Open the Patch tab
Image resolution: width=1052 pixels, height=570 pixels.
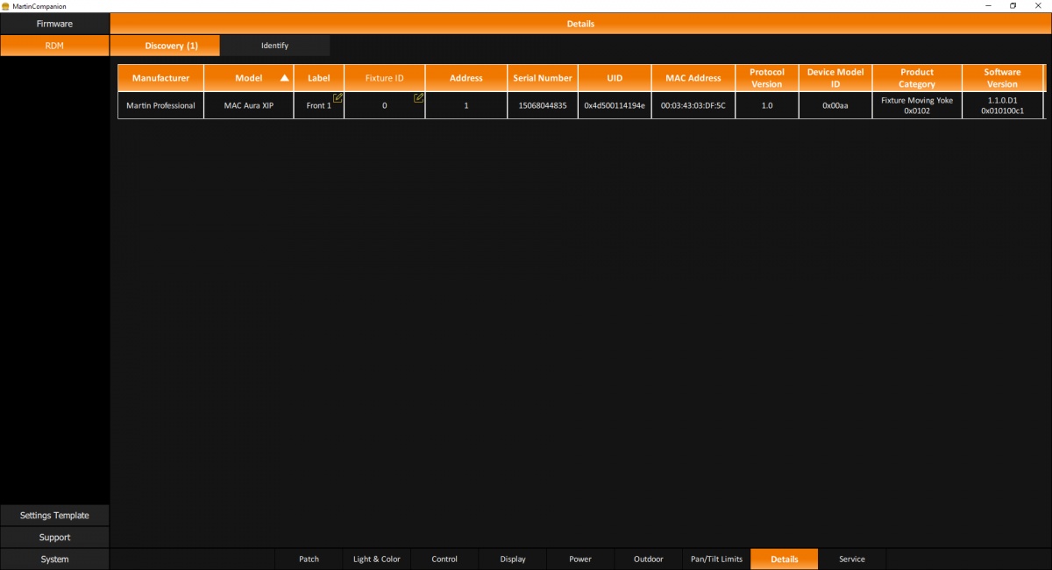309,559
